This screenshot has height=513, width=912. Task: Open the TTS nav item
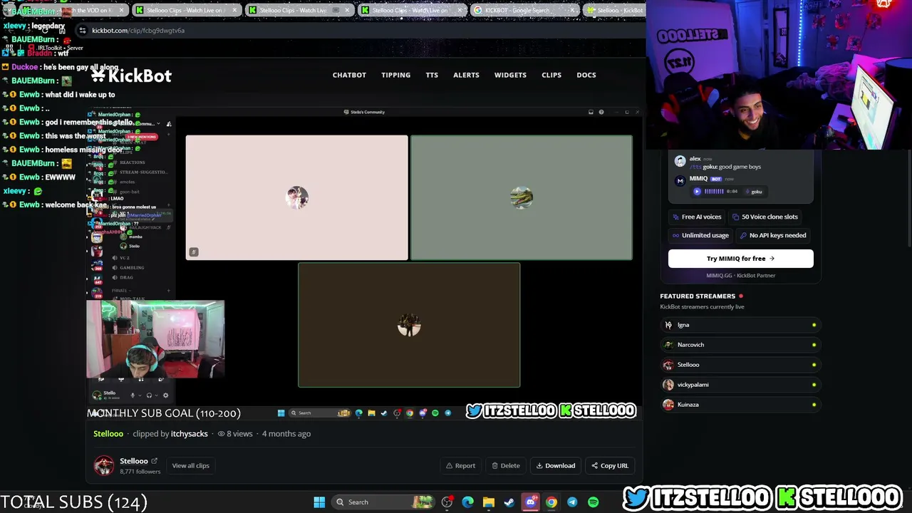(x=432, y=75)
